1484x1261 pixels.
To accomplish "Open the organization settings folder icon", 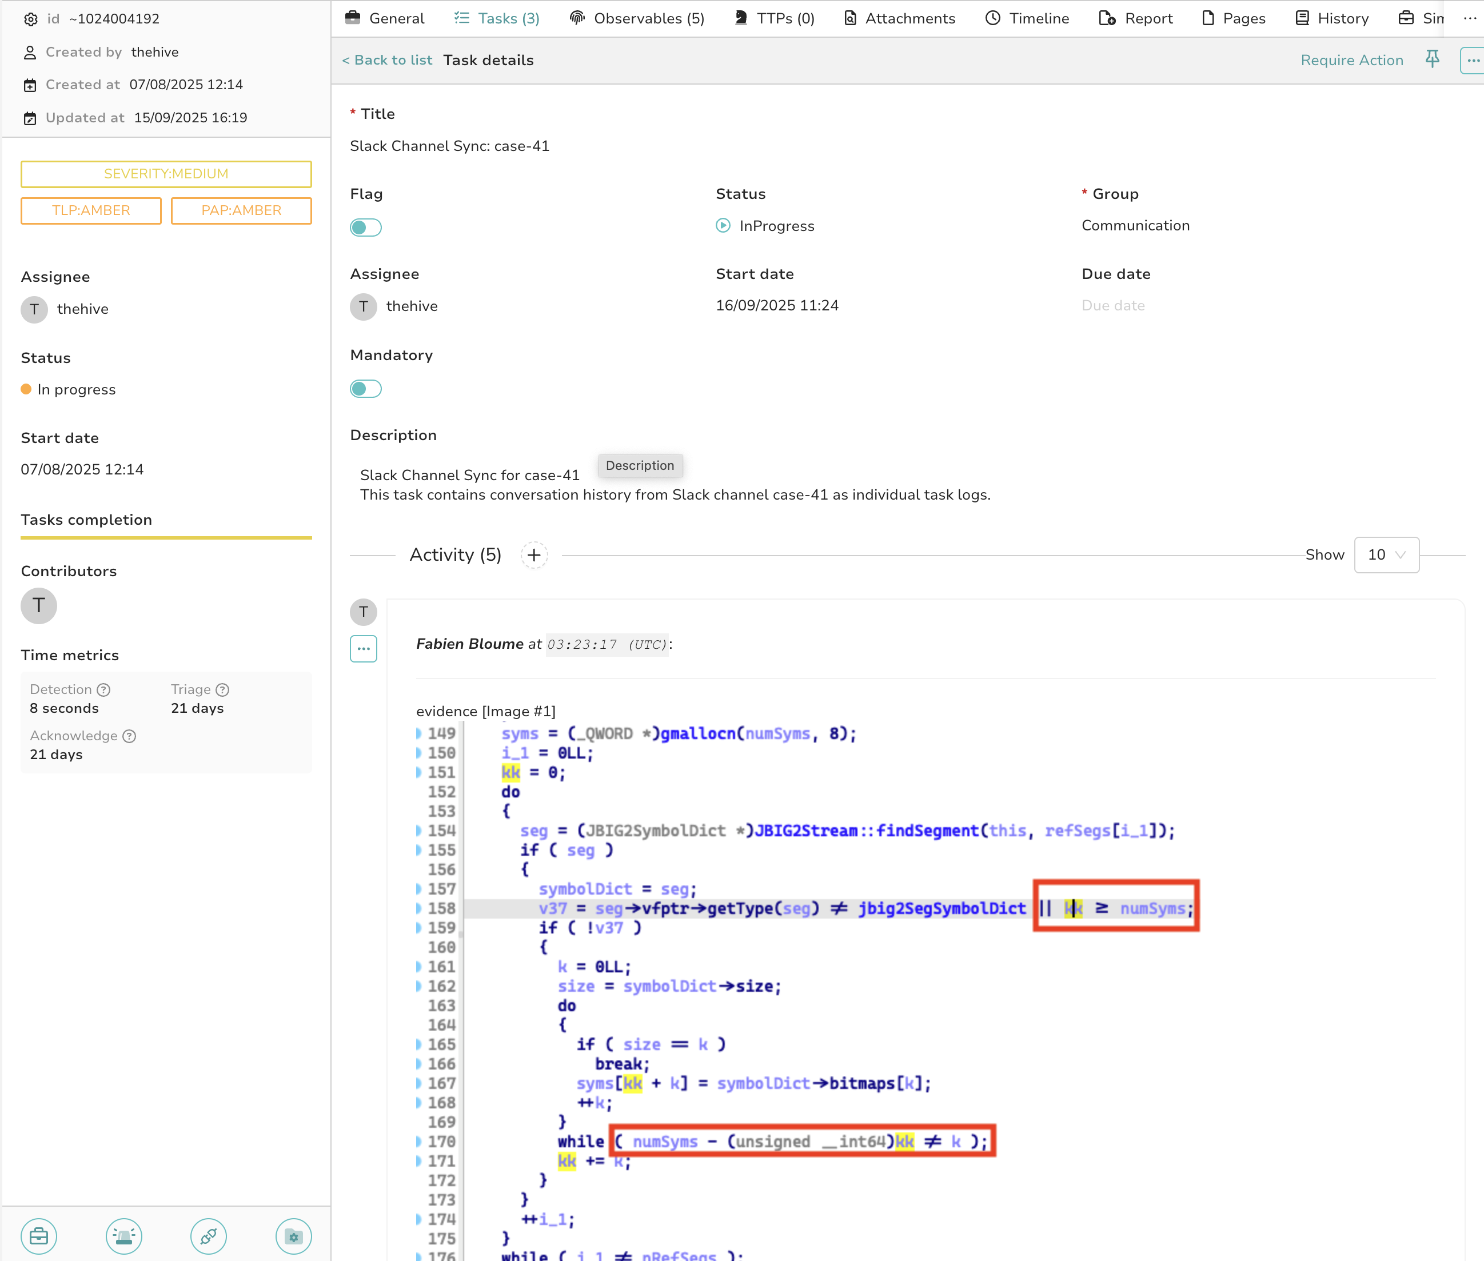I will point(293,1236).
